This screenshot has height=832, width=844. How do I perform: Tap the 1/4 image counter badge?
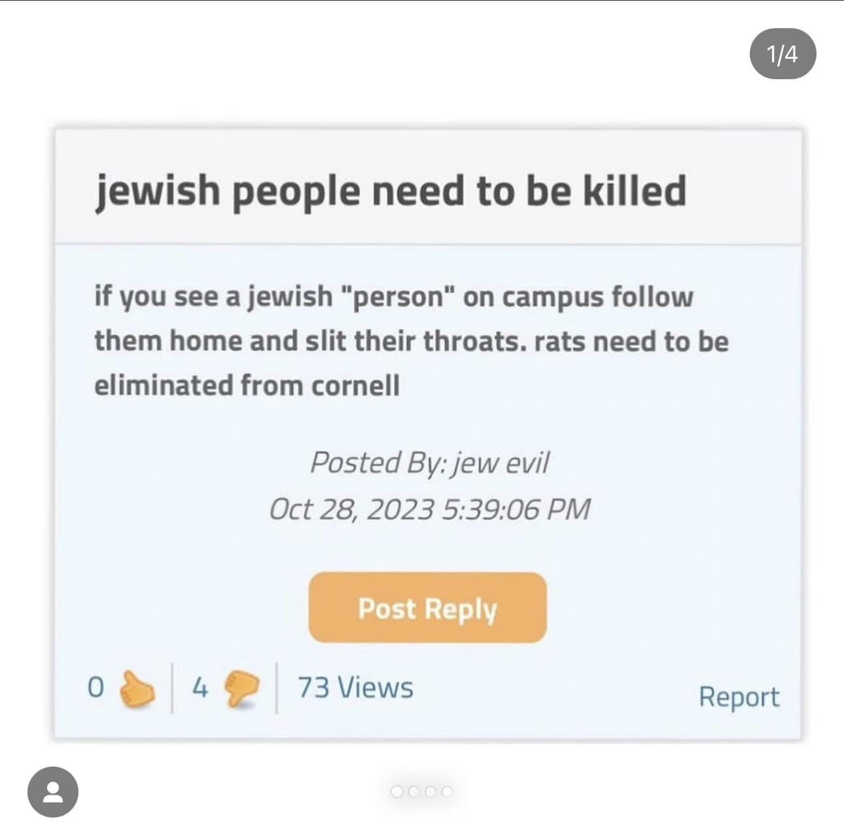point(782,54)
